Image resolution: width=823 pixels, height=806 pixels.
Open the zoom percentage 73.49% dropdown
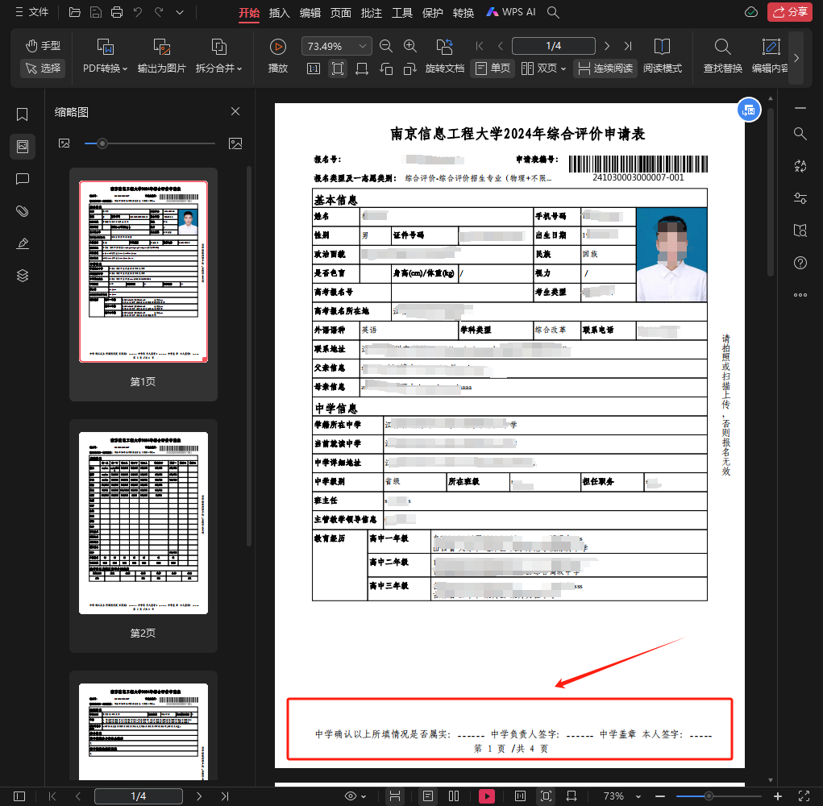point(336,46)
